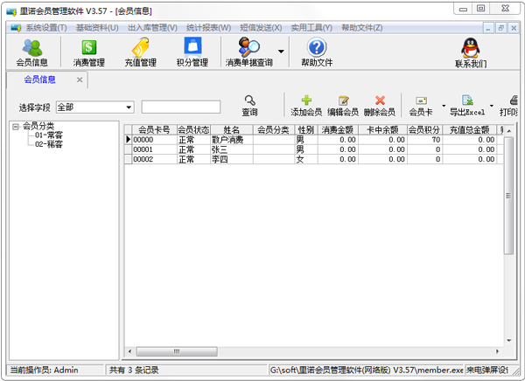525x381 pixels.
Task: Sort by 会员状态 column header
Action: 193,130
